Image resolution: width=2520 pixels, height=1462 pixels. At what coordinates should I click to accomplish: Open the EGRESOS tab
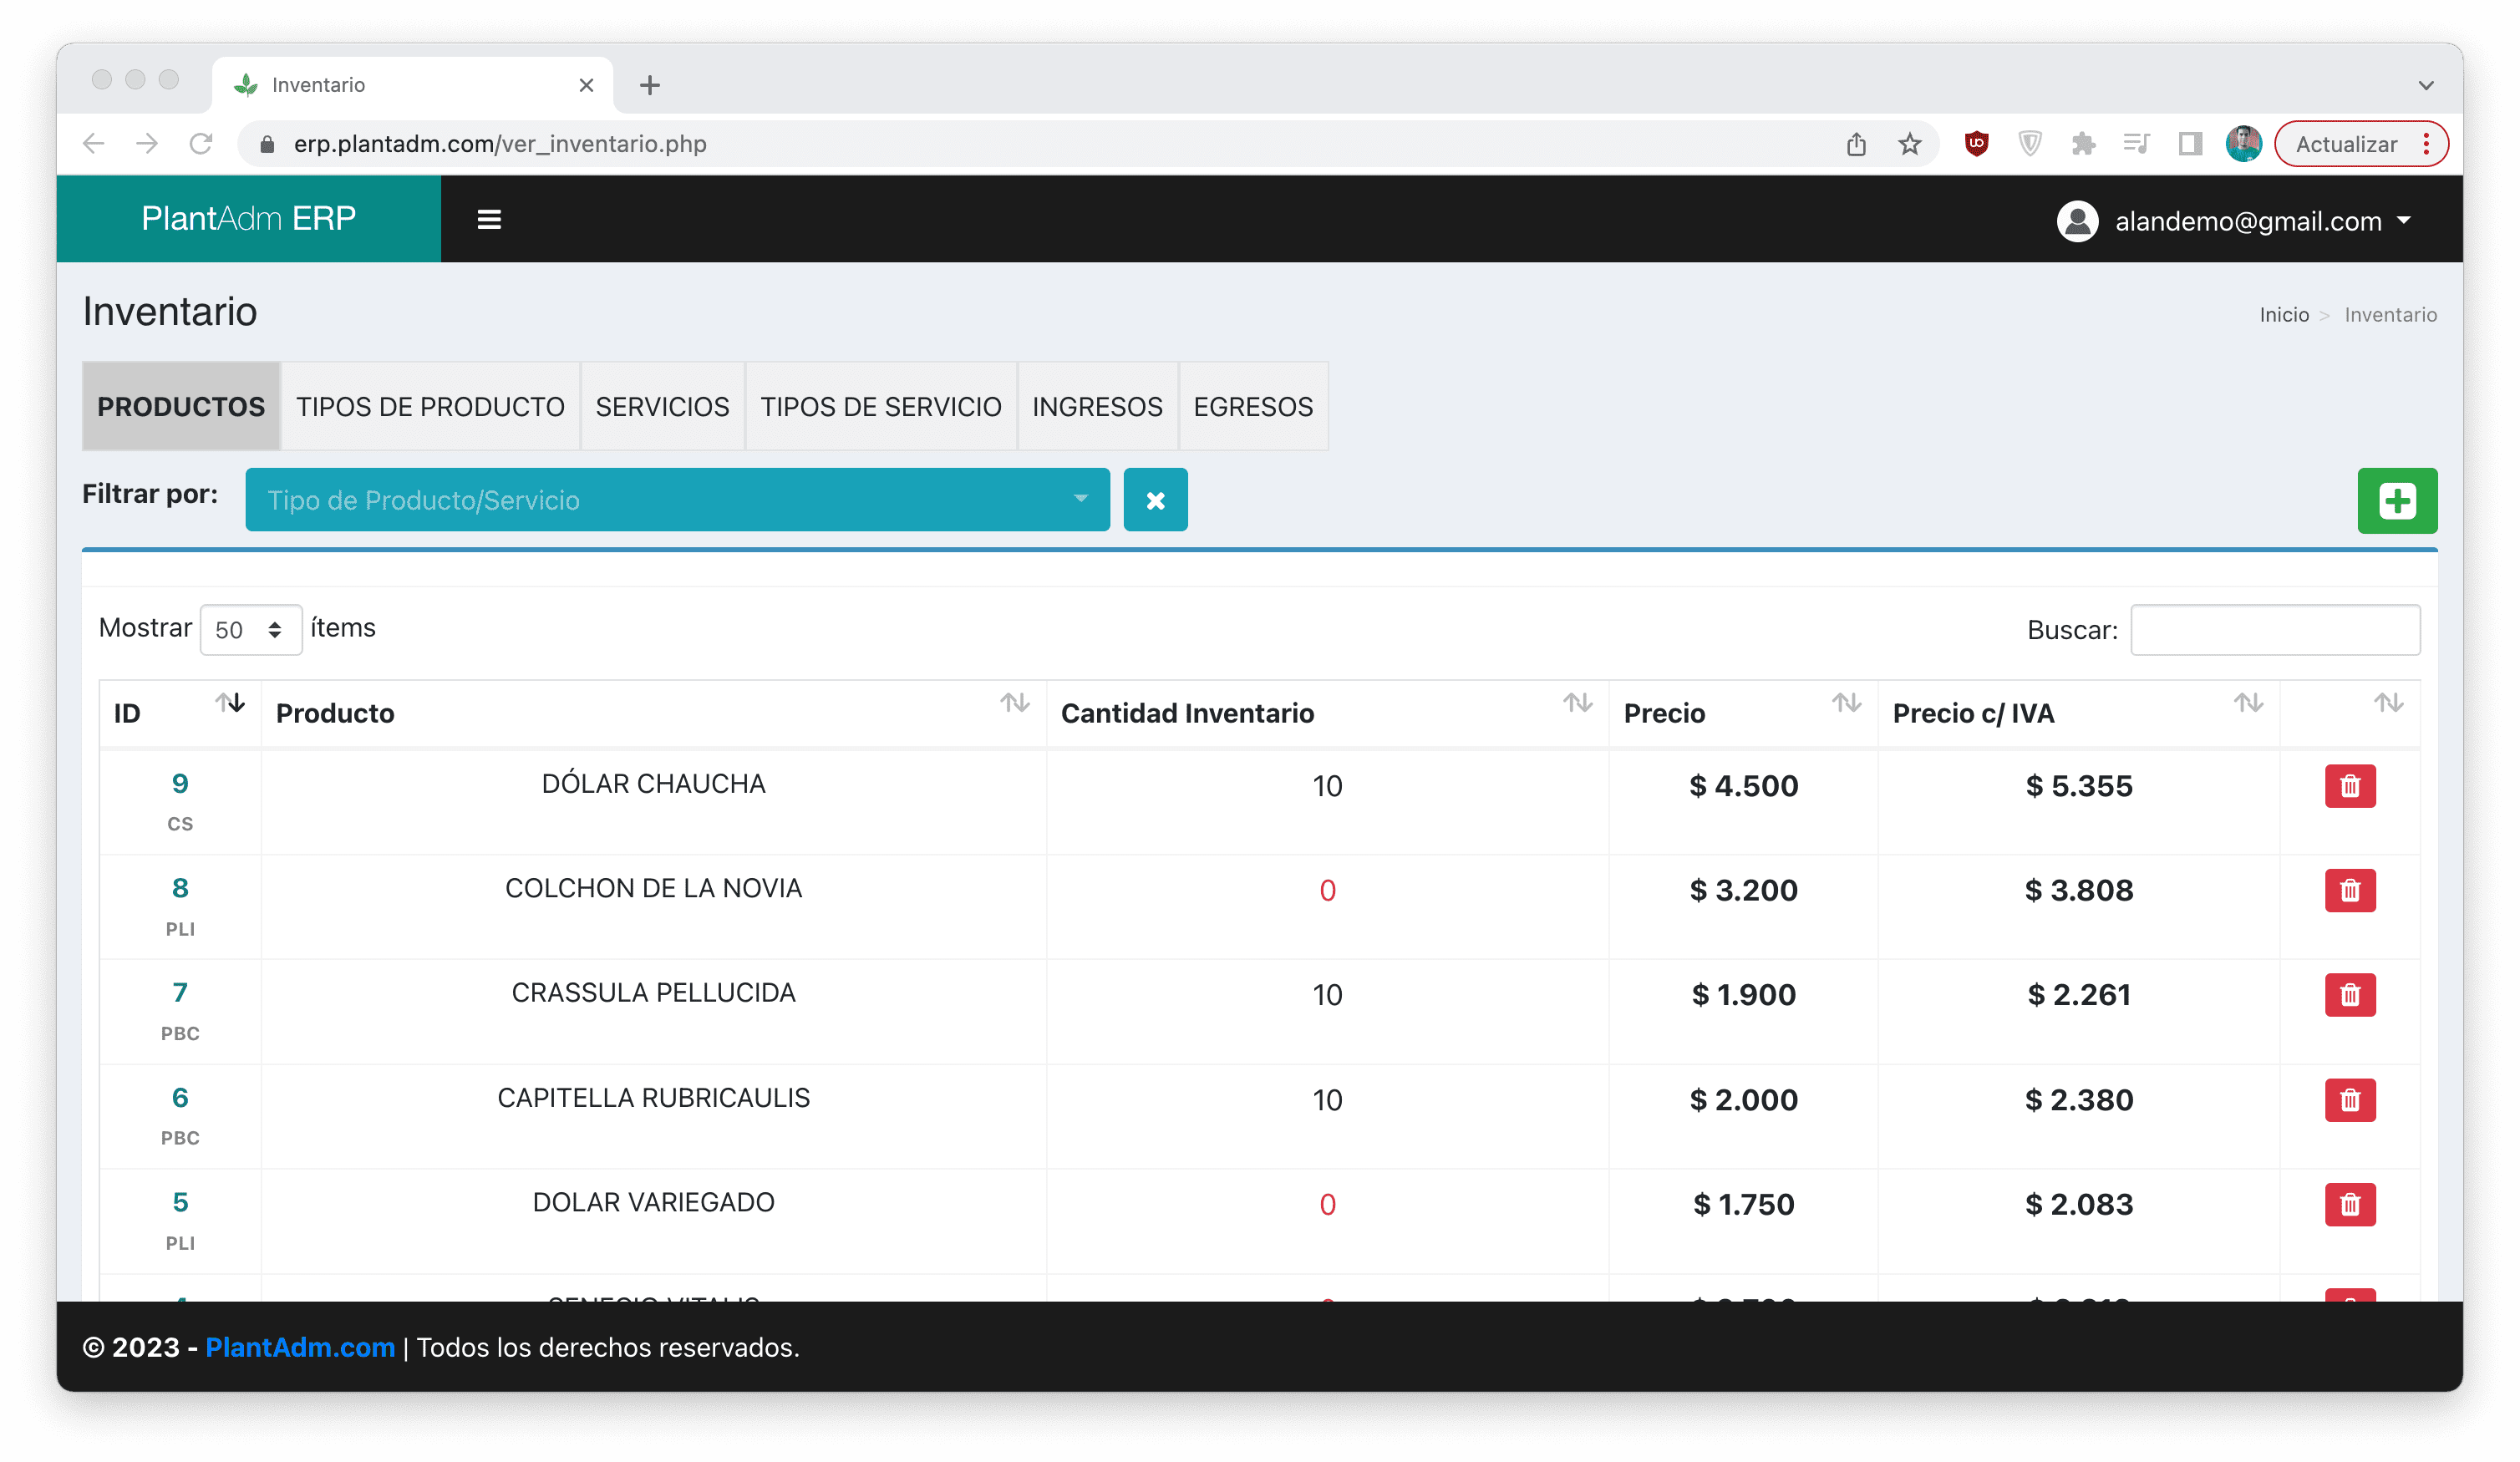click(x=1252, y=407)
